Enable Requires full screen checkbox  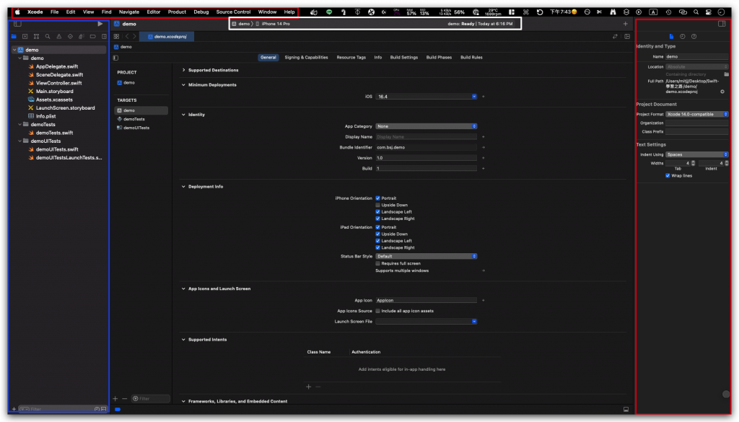point(377,263)
